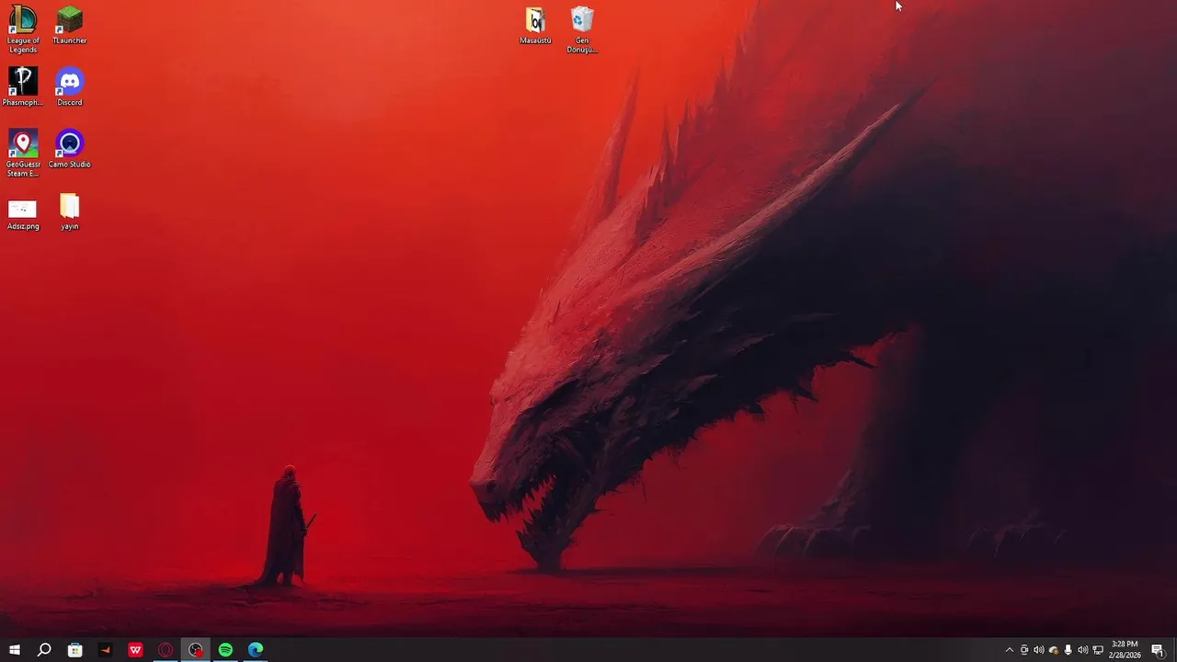Click the Meet Now camera tray icon
The width and height of the screenshot is (1177, 662).
pos(1024,650)
